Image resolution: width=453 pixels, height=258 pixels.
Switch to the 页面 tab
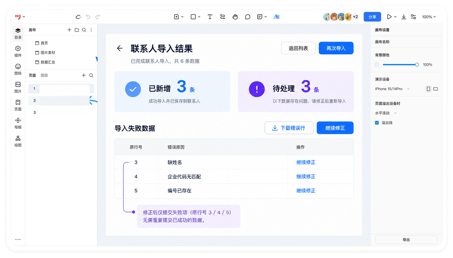click(32, 75)
